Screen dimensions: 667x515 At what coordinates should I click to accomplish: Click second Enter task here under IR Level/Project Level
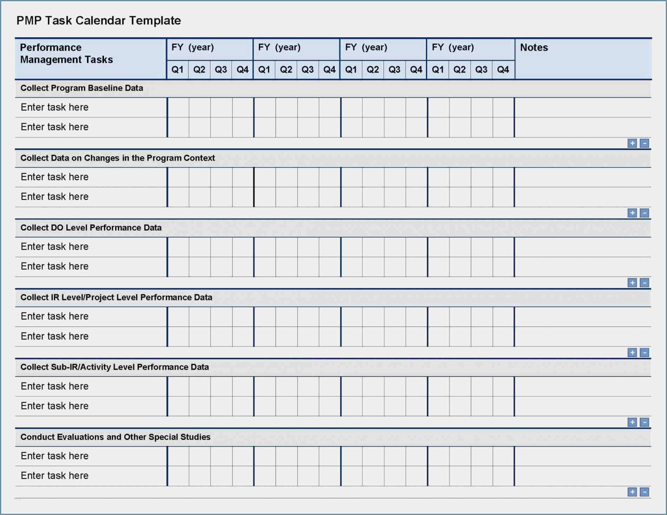tap(54, 336)
